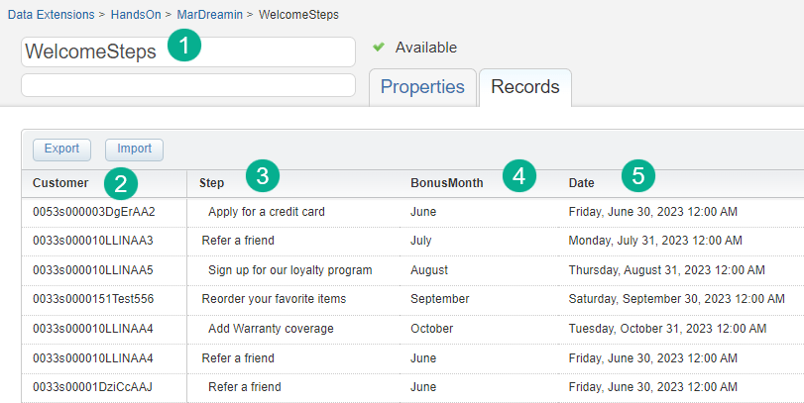The width and height of the screenshot is (804, 403).
Task: Click green numbered badge 1
Action: tap(184, 47)
